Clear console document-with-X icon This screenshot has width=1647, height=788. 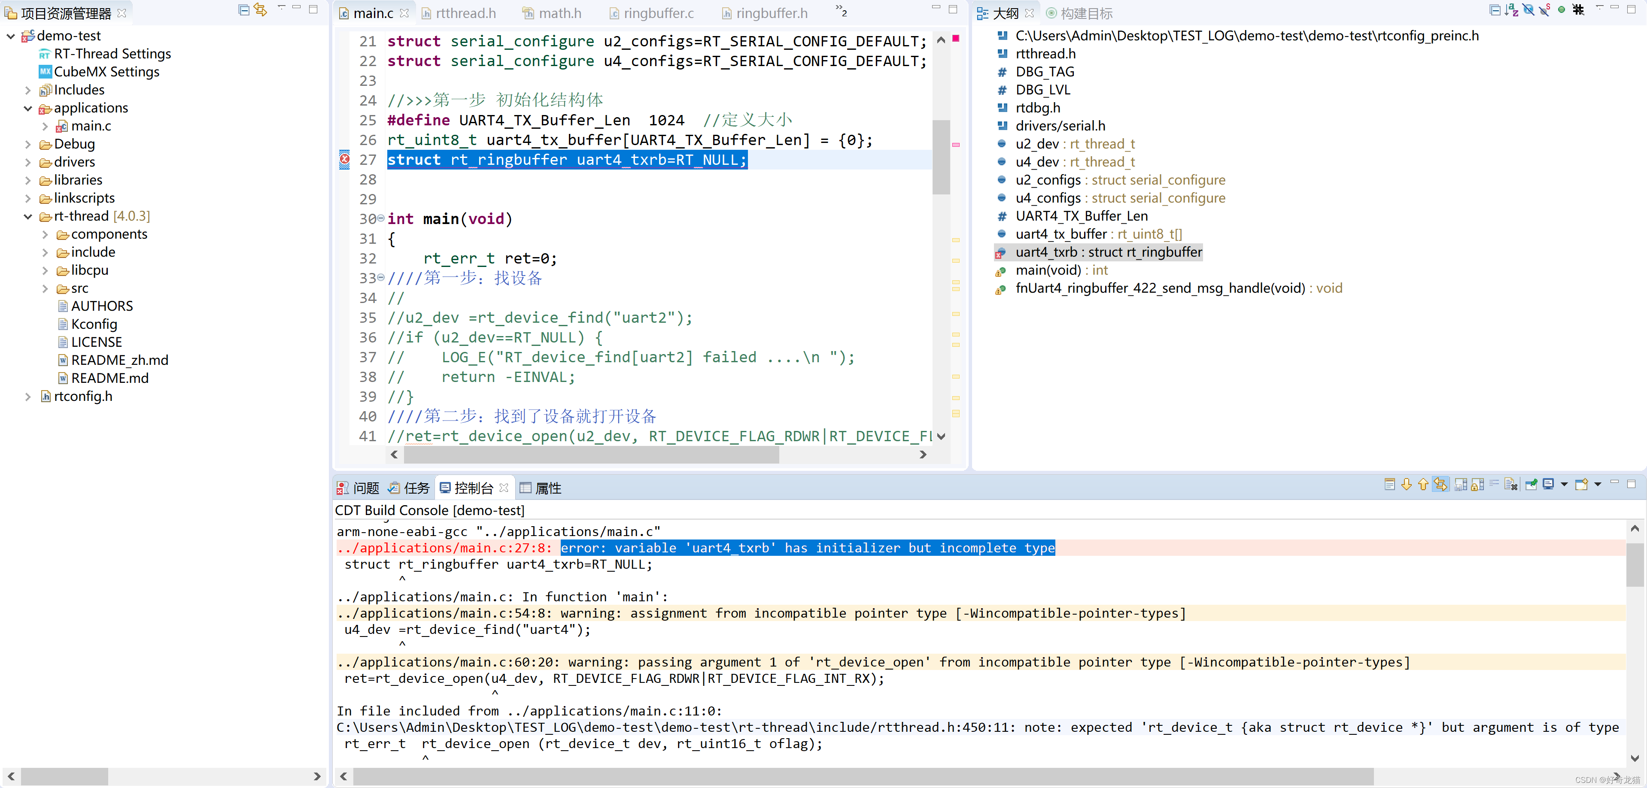pos(1511,485)
